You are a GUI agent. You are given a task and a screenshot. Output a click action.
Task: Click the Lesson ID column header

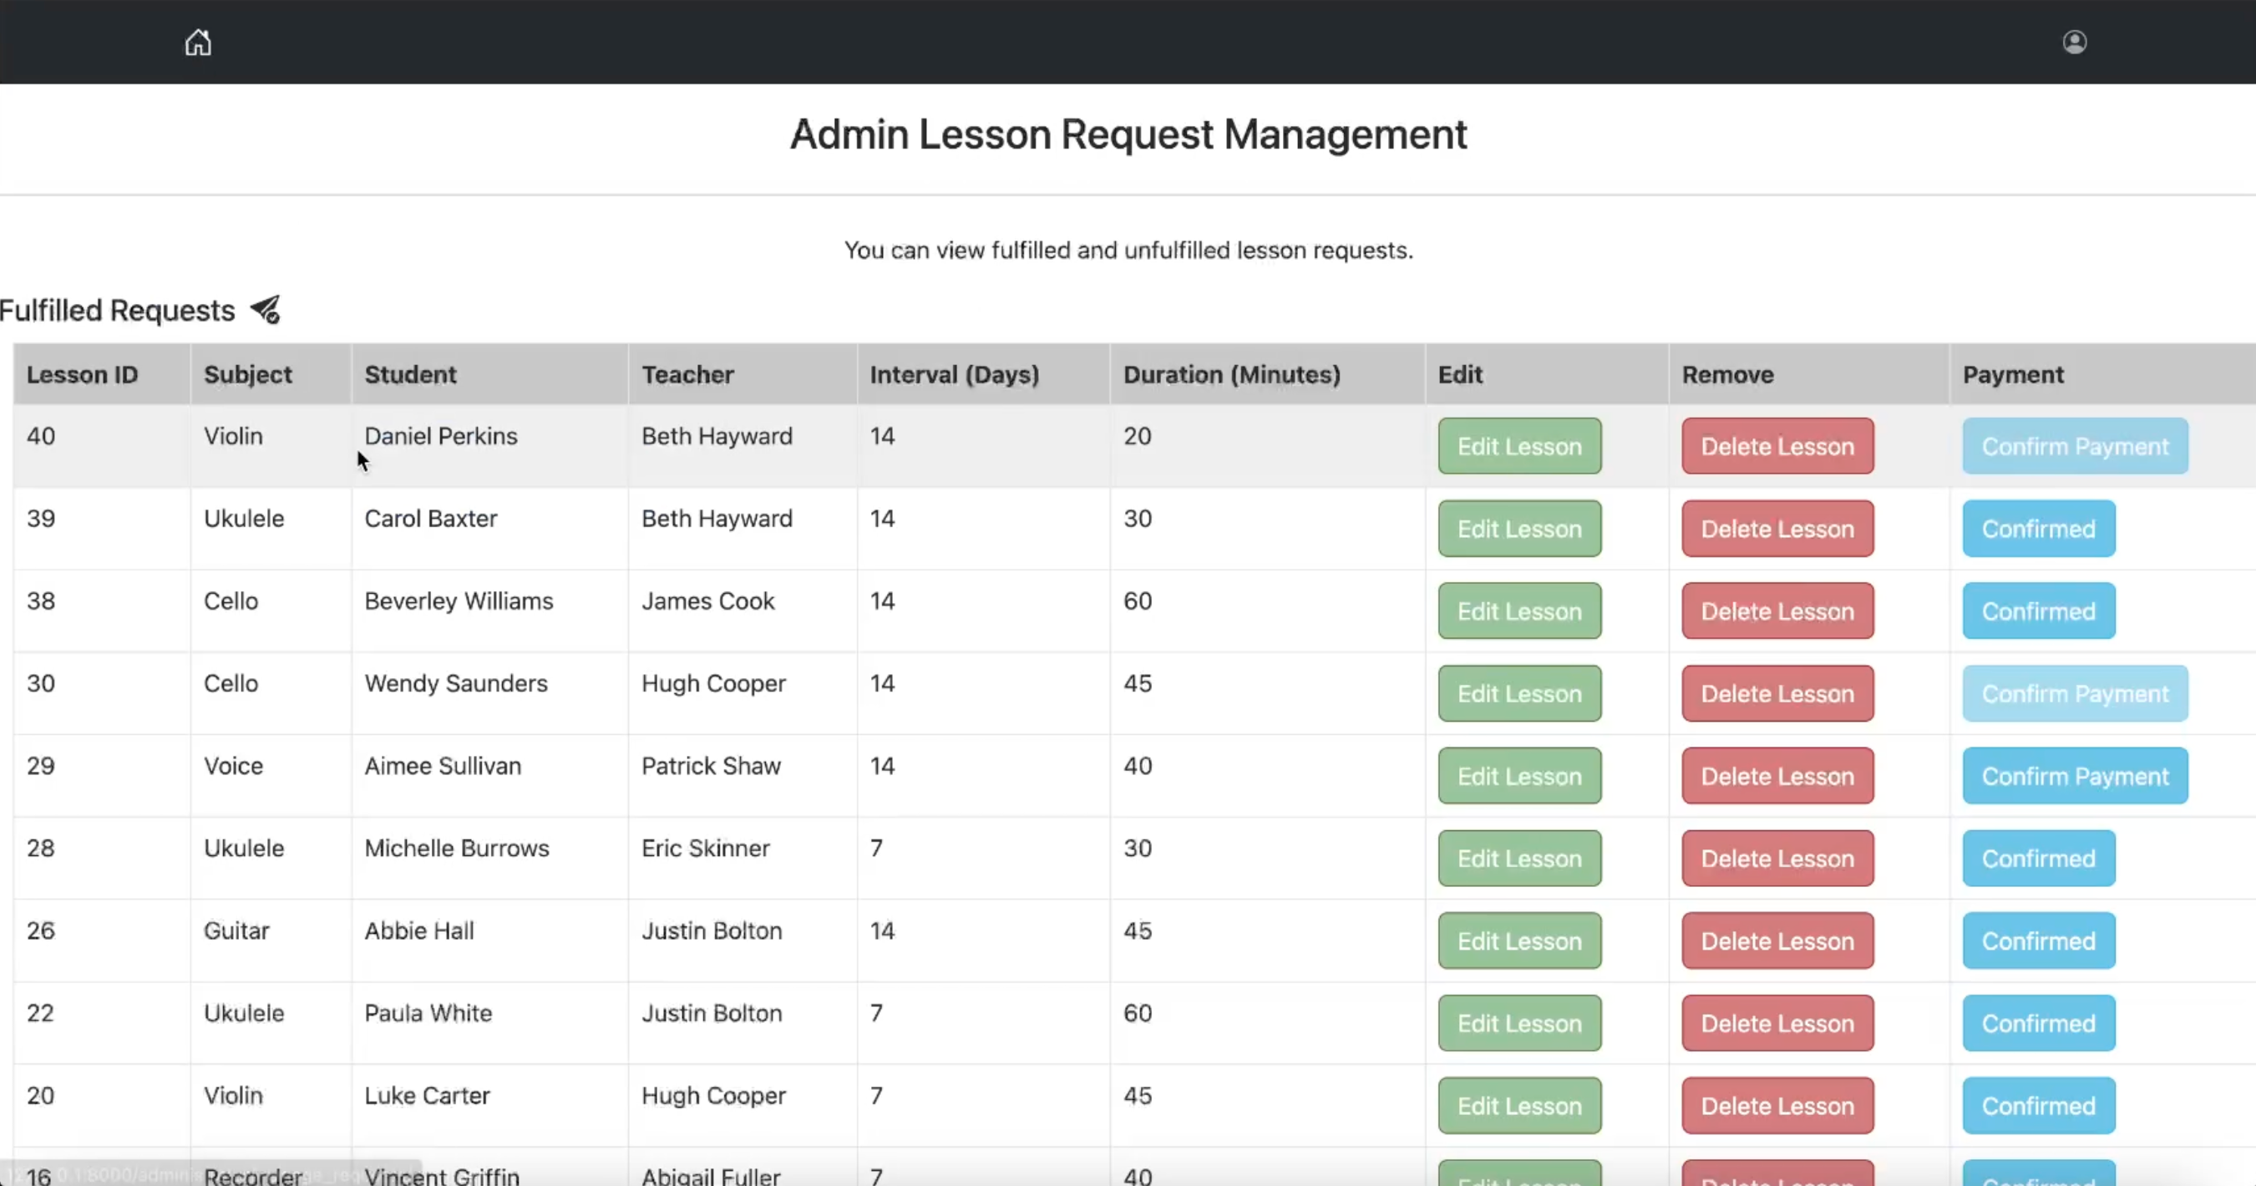click(83, 375)
